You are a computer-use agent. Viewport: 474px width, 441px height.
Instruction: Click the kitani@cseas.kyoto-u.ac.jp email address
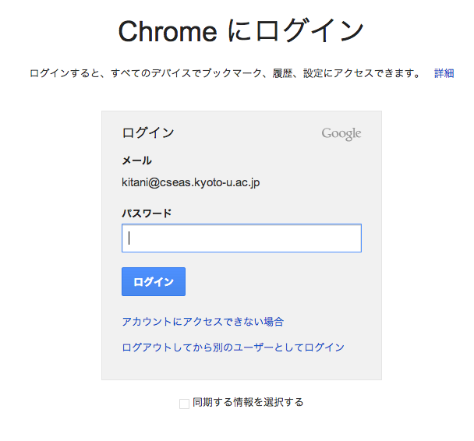tap(191, 182)
